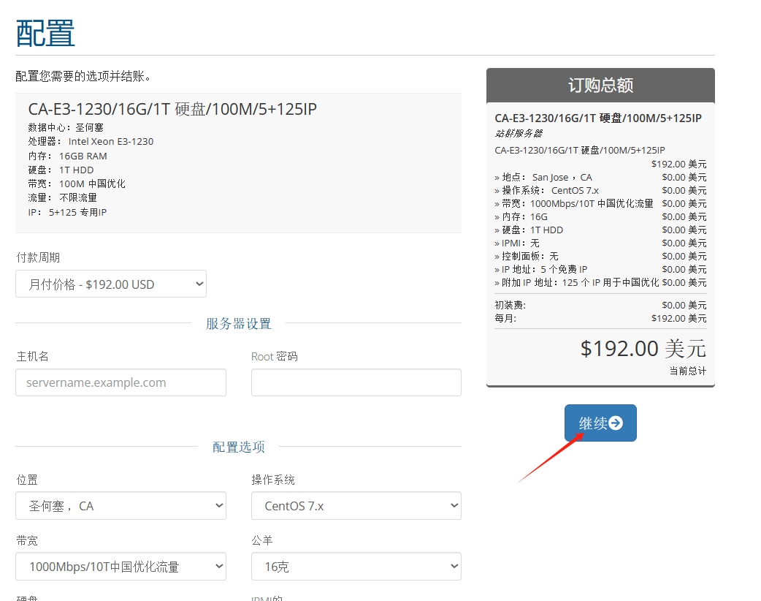Open the 付款周期 billing cycle dropdown

[111, 284]
